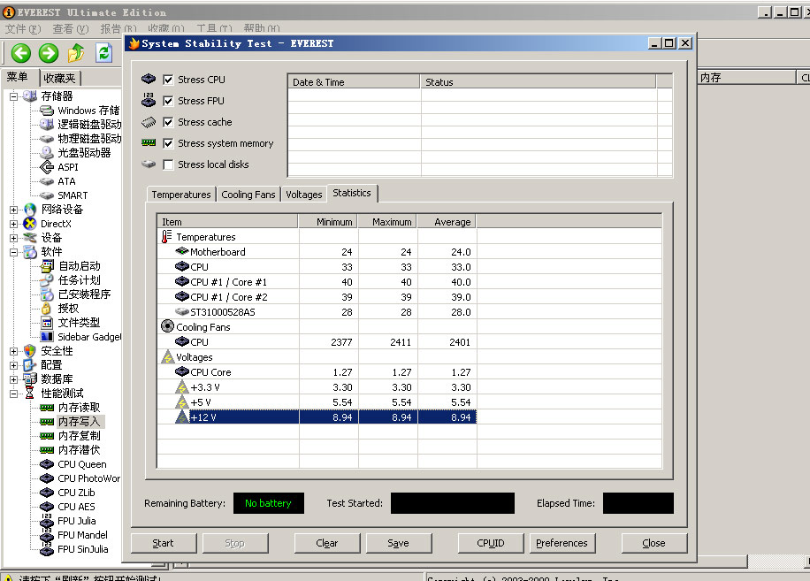This screenshot has height=581, width=810.
Task: Open the 查看(V) menu
Action: (x=71, y=28)
